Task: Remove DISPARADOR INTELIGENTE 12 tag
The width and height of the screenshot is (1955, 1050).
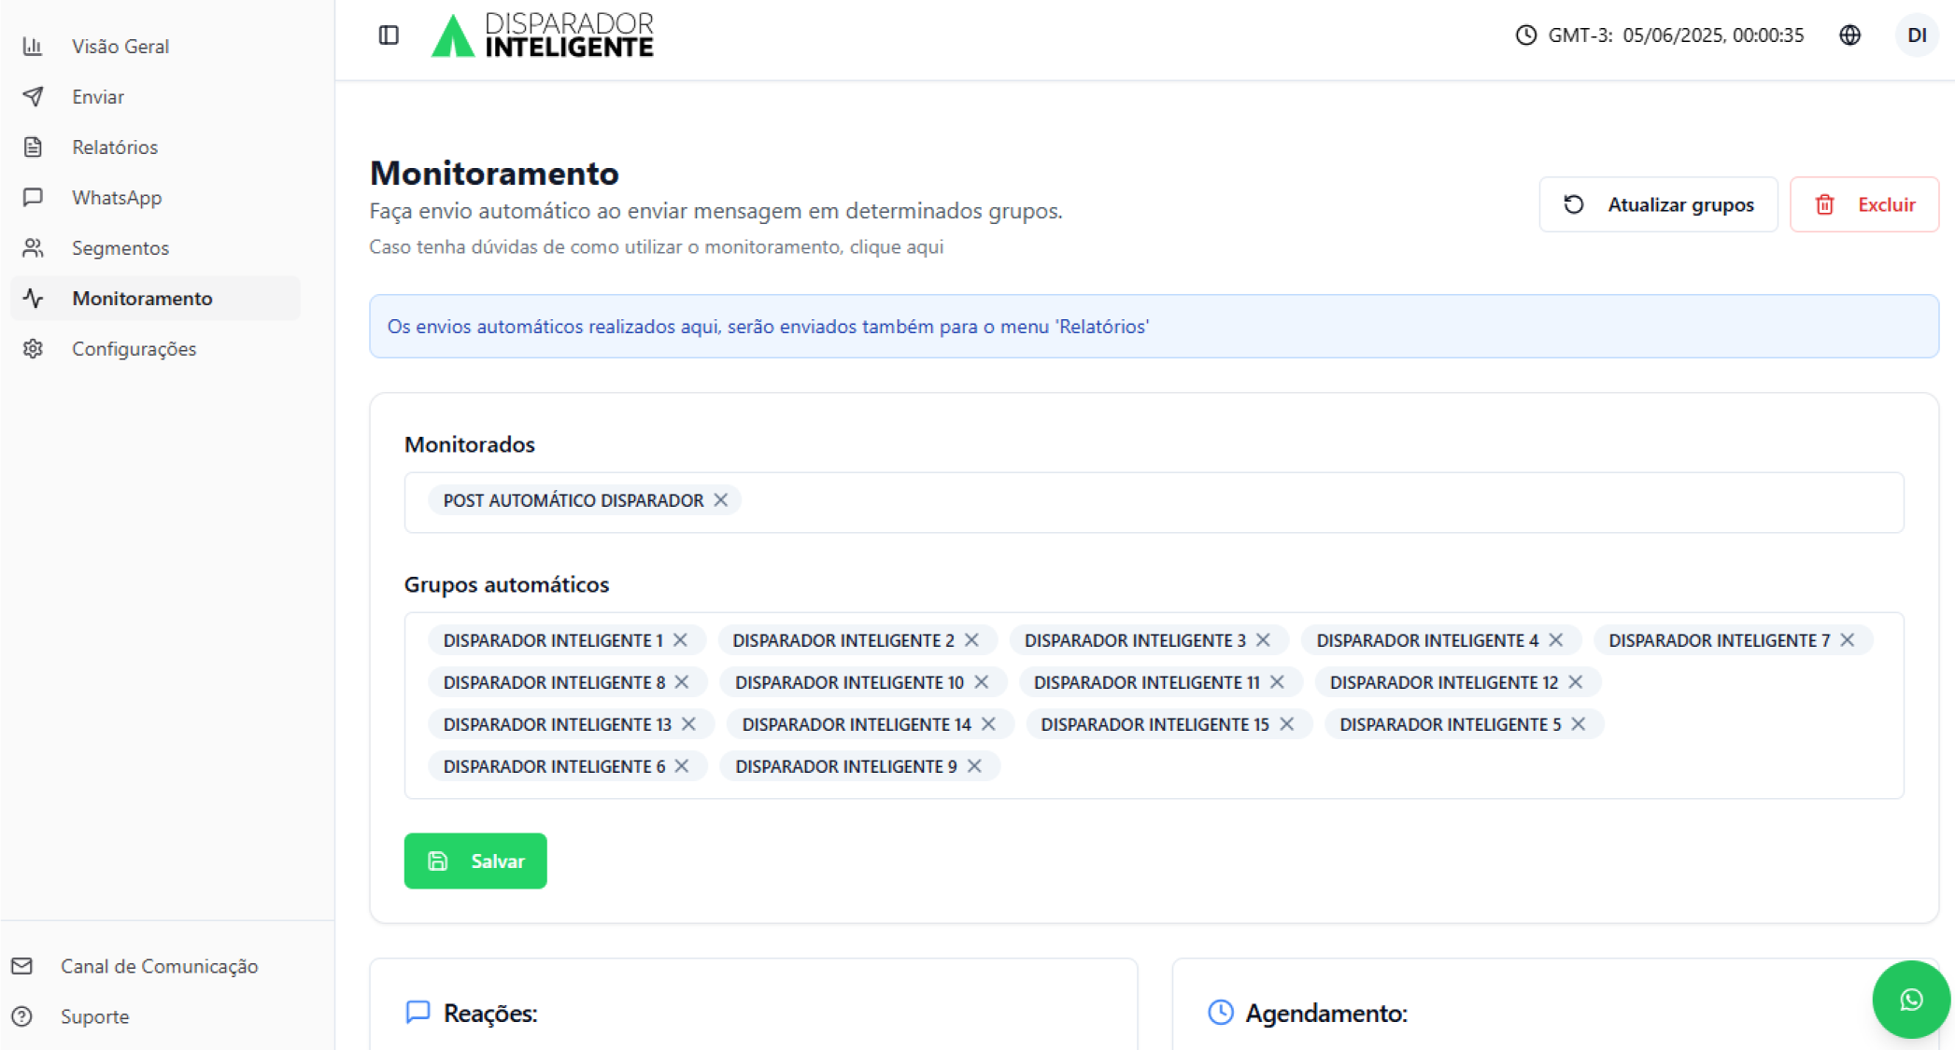Action: 1575,682
